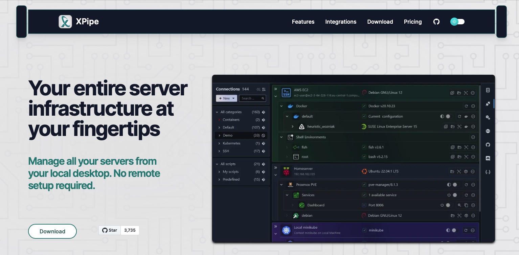Collapse the Shell Environments group

(x=281, y=137)
